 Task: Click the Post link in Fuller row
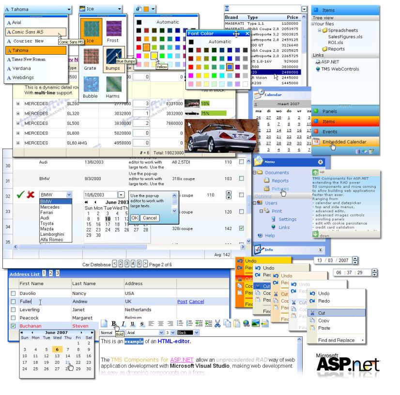[182, 302]
